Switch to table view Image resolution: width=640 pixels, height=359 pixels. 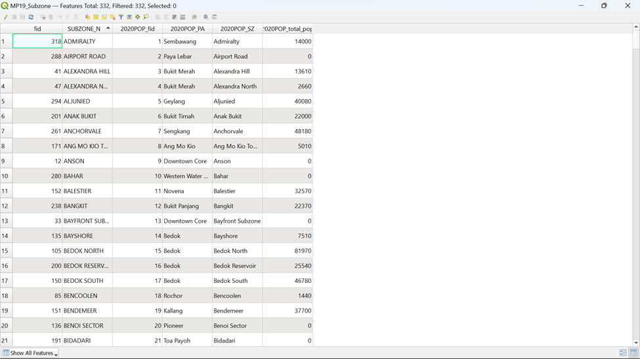[633, 353]
